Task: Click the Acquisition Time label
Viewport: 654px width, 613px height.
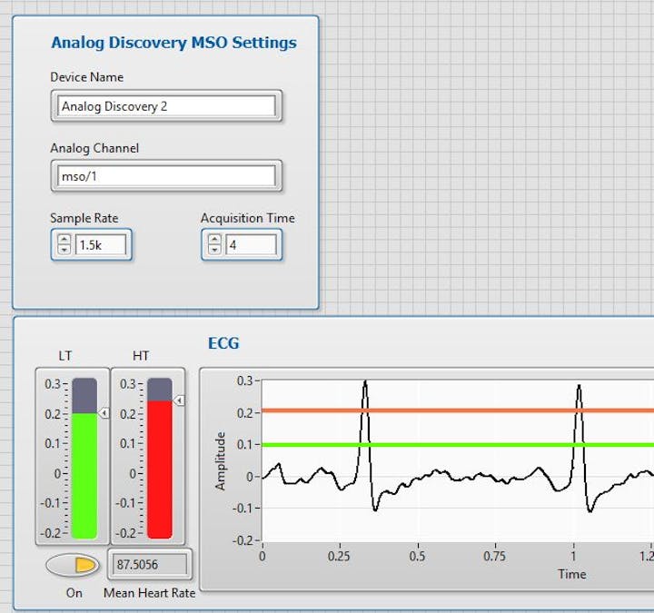Action: point(248,218)
